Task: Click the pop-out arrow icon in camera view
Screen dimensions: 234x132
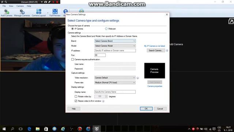Action: click(231, 21)
